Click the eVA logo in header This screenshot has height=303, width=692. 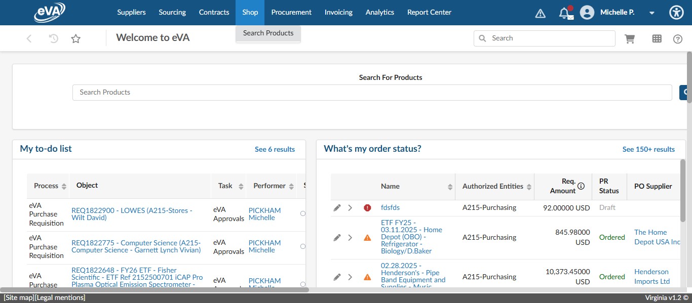tap(50, 13)
